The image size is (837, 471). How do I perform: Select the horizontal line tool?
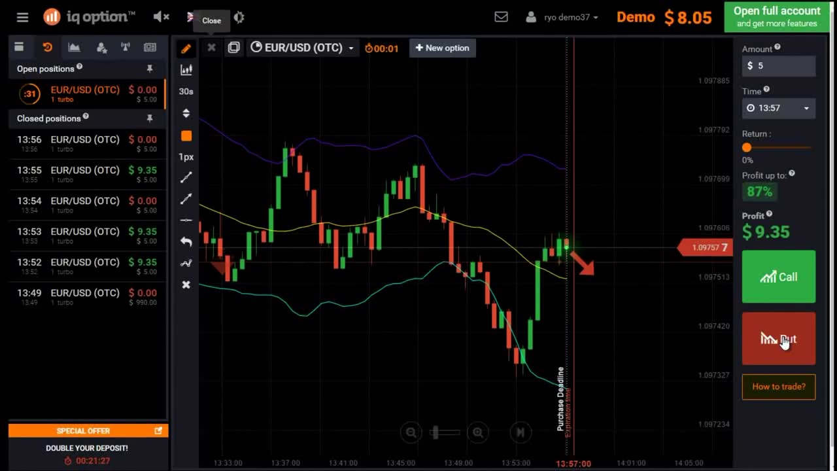[186, 220]
